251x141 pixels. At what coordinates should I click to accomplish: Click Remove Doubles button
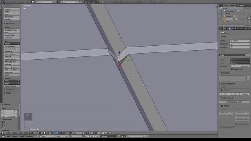(12, 86)
